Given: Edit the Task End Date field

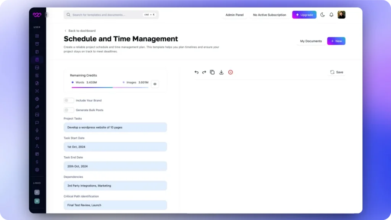Looking at the screenshot, I should coord(115,166).
